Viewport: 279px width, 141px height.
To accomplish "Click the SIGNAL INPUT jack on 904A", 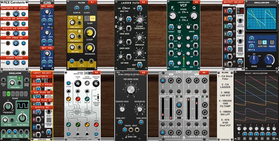I will [x=120, y=122].
